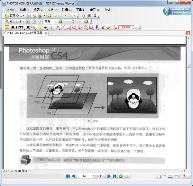Go to the next page

109,176
